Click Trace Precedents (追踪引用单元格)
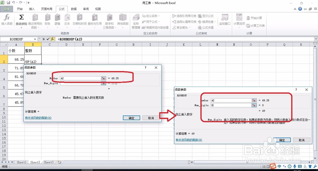 pos(184,16)
